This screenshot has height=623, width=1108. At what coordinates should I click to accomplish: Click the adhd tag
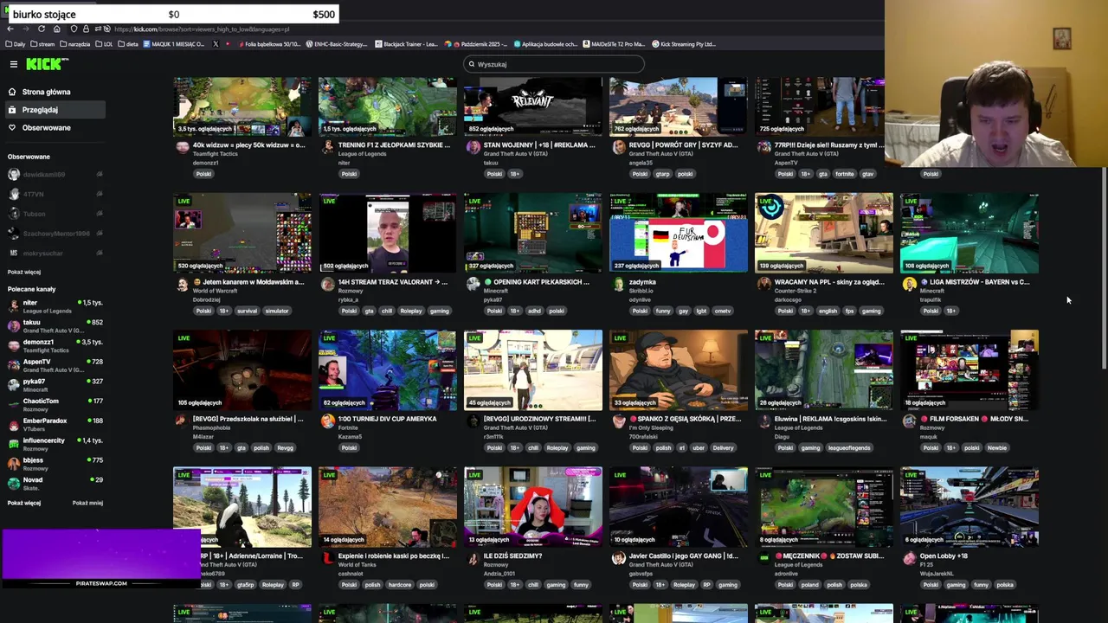click(x=532, y=311)
